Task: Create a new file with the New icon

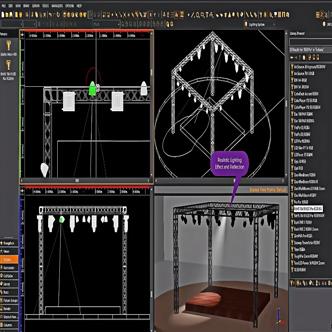Action: pyautogui.click(x=3, y=15)
